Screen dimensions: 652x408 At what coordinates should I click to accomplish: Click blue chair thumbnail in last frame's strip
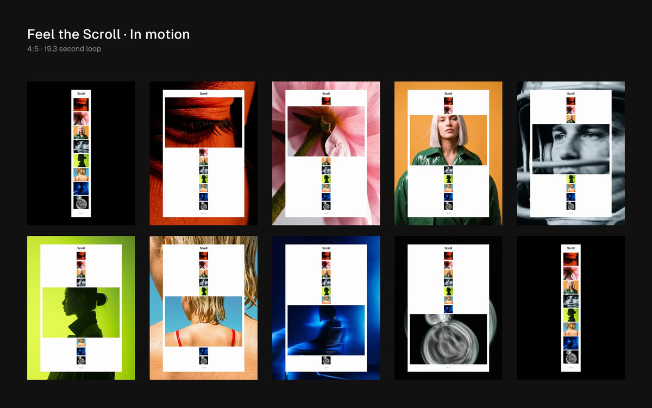click(x=571, y=343)
